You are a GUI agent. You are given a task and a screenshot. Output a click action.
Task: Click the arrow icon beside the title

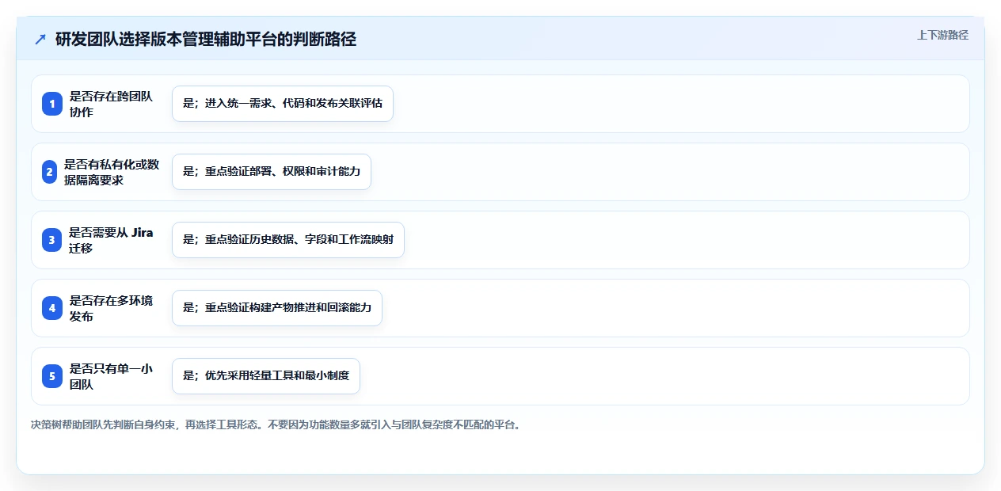[40, 40]
